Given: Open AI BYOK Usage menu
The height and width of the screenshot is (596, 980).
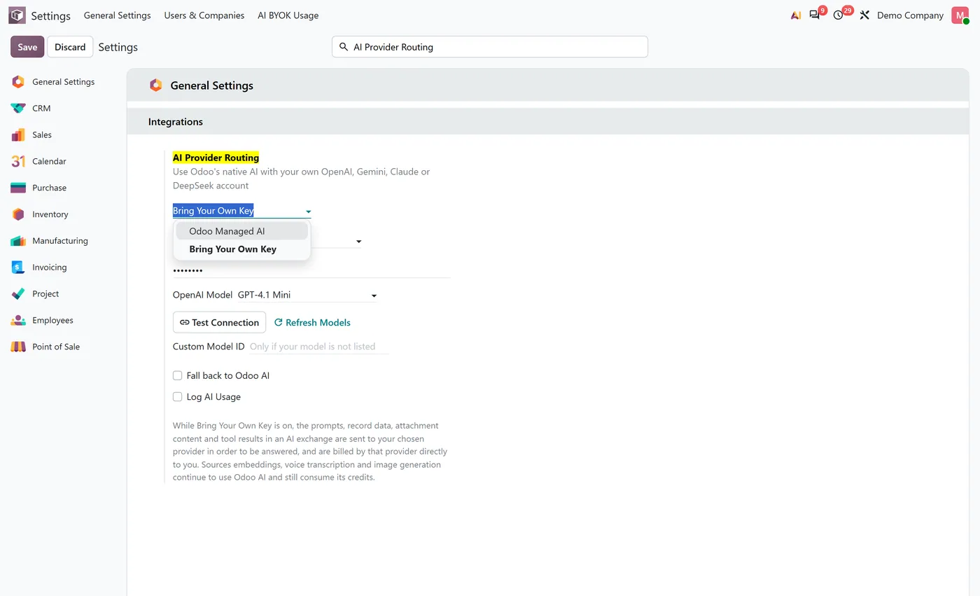Looking at the screenshot, I should coord(288,15).
